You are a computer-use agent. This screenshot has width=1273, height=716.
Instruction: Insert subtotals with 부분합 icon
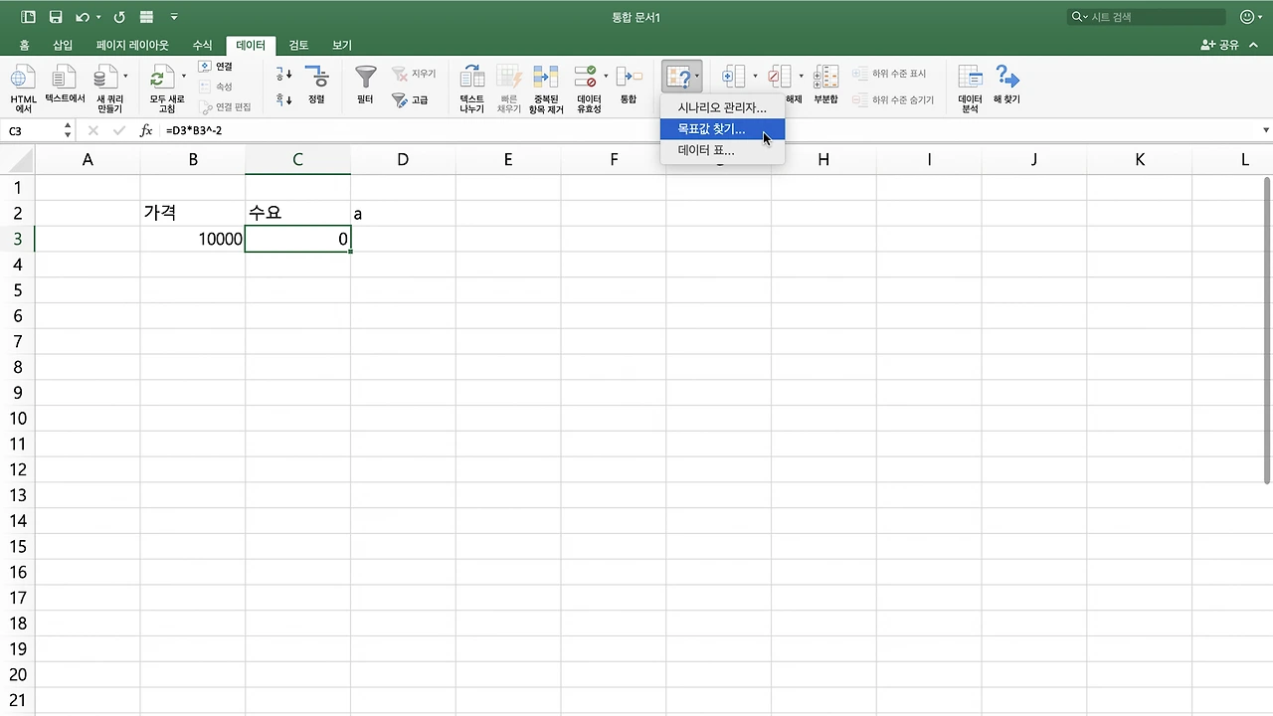(825, 78)
